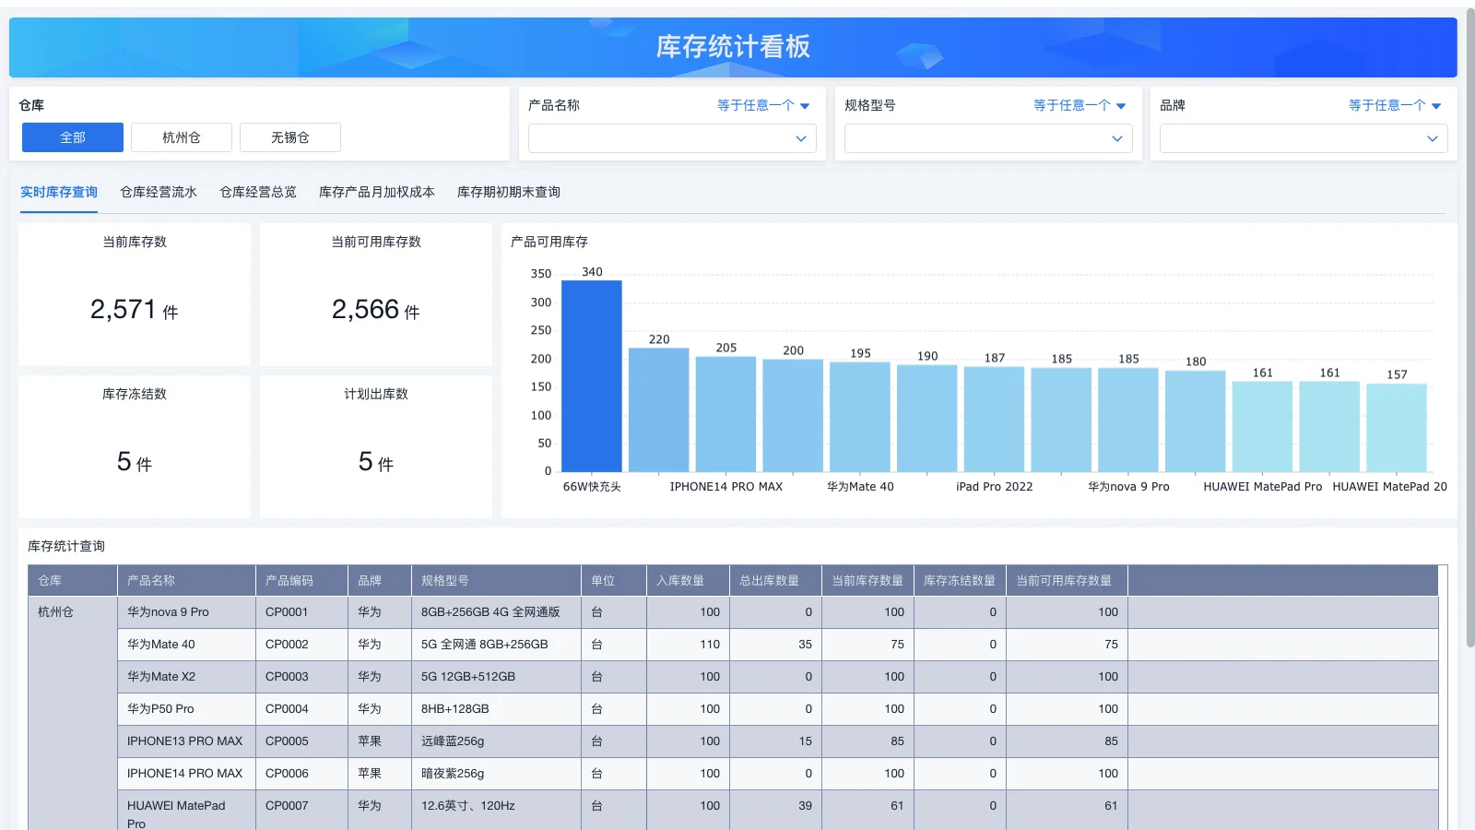
Task: Switch warehouse to 杭州仓
Action: [182, 136]
